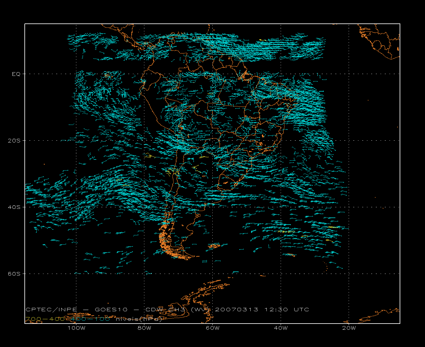Click the 60W longitude label
This screenshot has height=347, width=425.
(213, 328)
